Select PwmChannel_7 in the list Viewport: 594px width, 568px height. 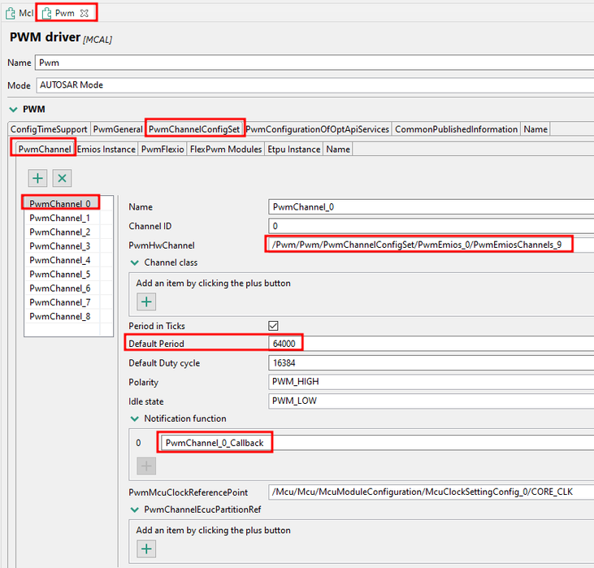point(61,302)
